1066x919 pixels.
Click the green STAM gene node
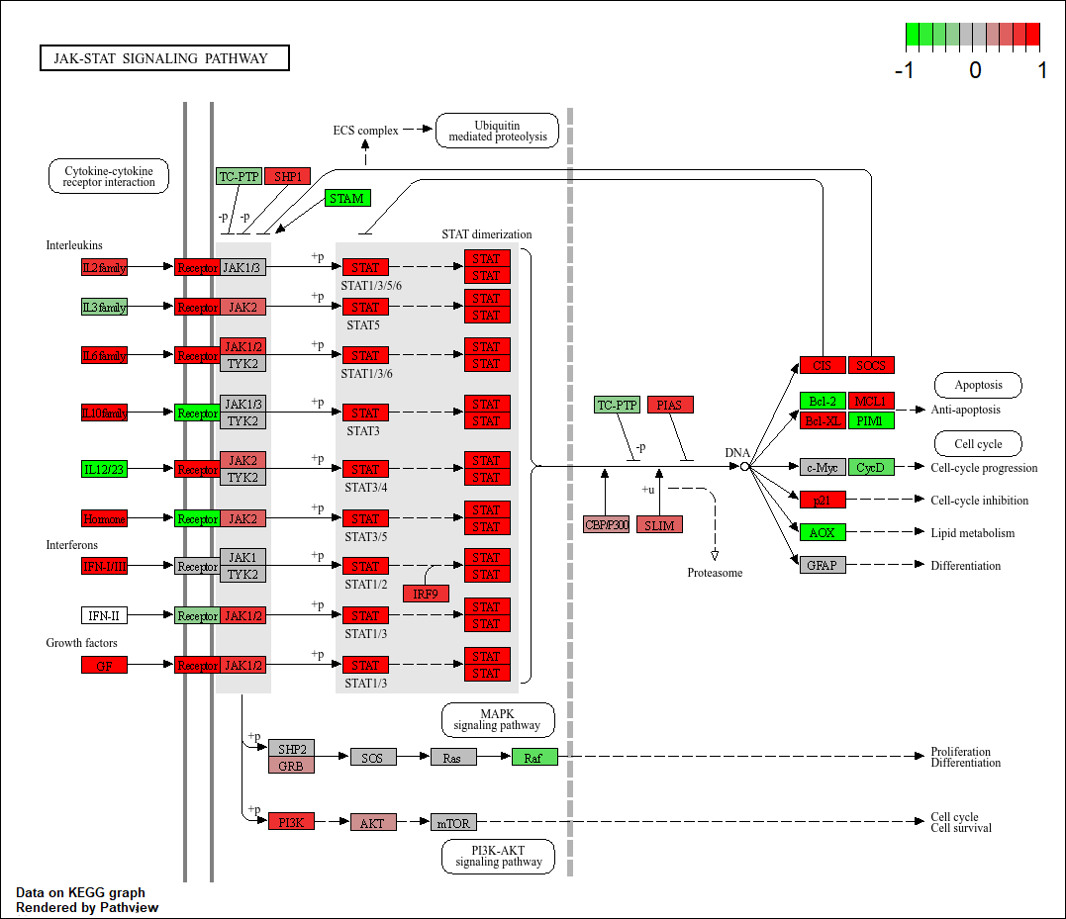point(346,198)
